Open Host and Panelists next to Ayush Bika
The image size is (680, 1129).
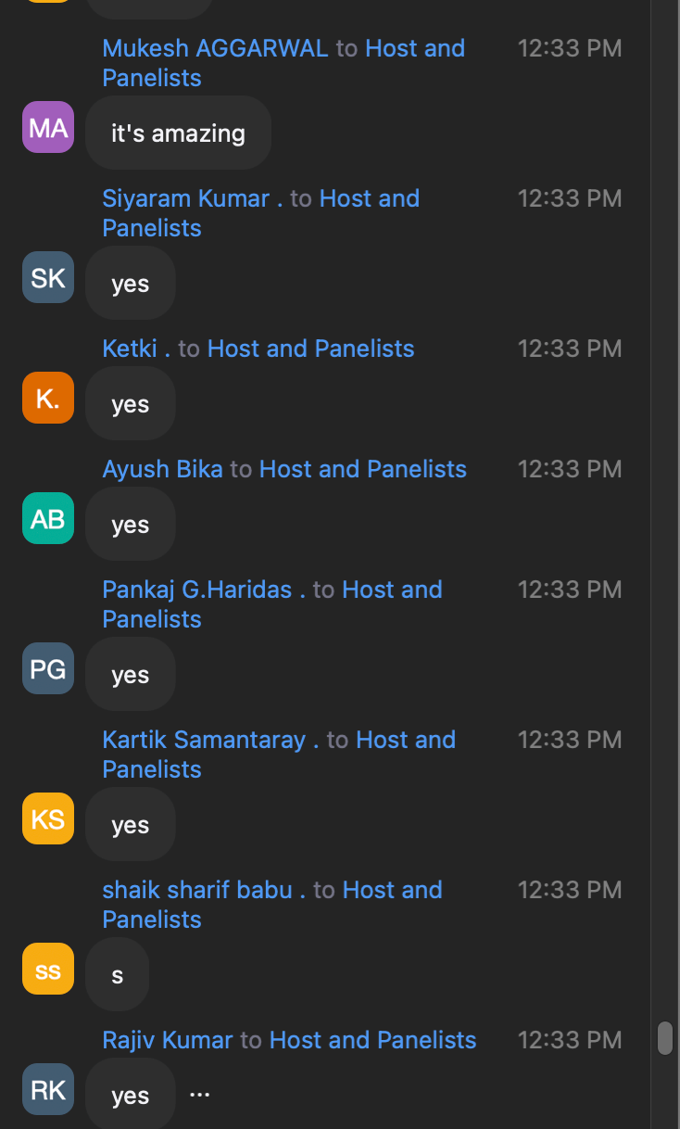pos(362,469)
